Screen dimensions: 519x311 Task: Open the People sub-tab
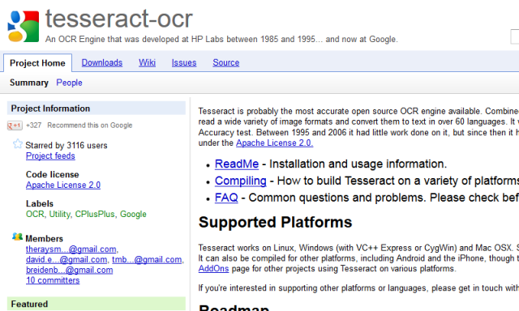[69, 83]
